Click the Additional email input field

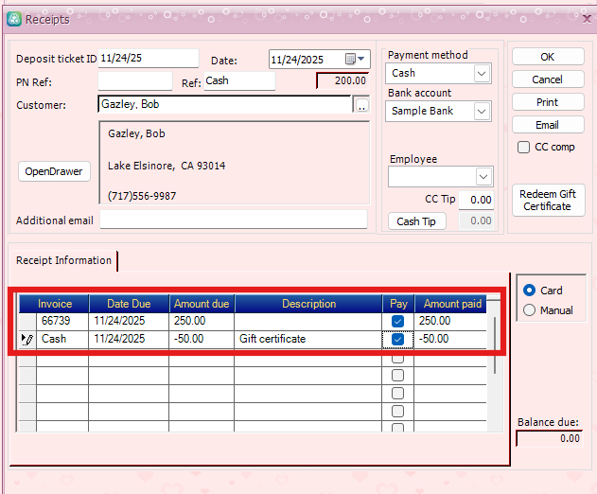tap(233, 220)
